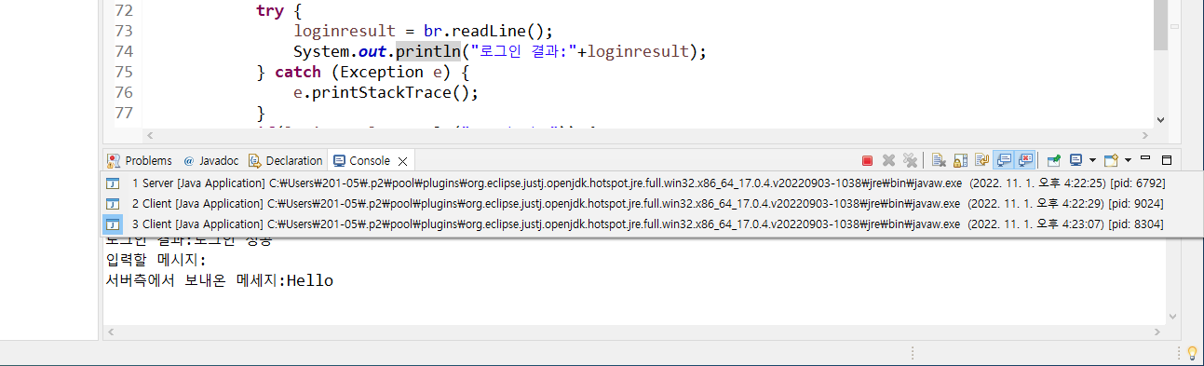Image resolution: width=1204 pixels, height=366 pixels.
Task: Switch to the Problems tab
Action: point(140,160)
